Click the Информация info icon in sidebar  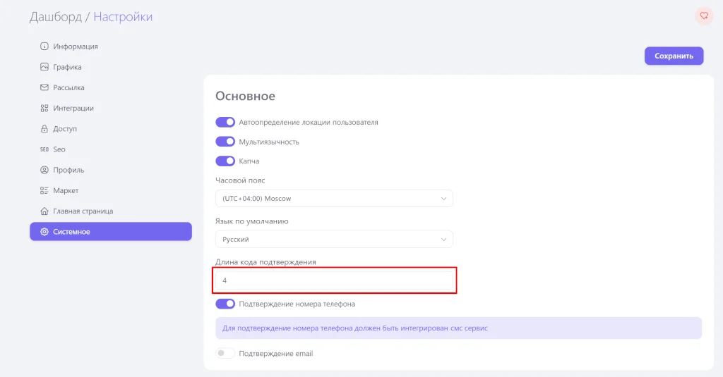pos(44,47)
